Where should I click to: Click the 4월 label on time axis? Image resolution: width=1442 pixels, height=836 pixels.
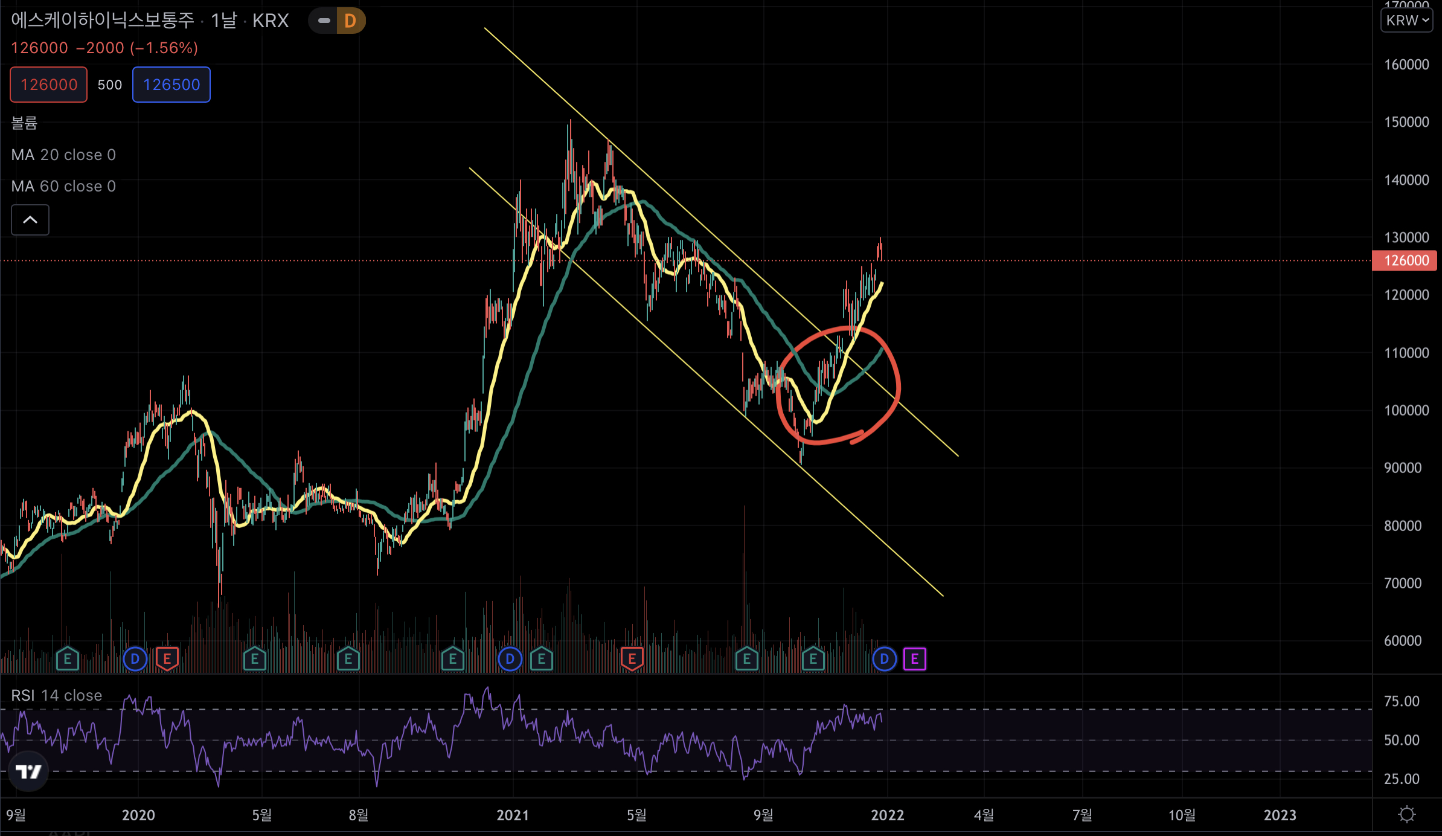984,815
